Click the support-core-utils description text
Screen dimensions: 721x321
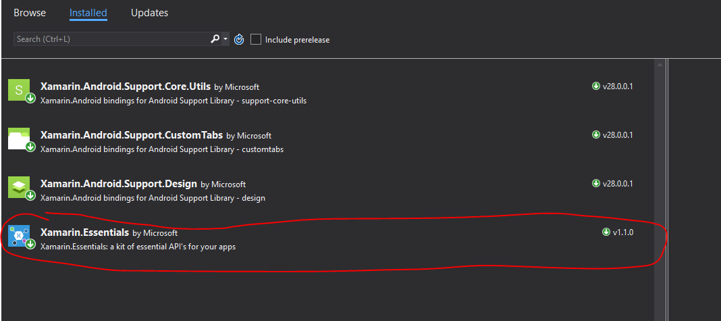[x=173, y=101]
